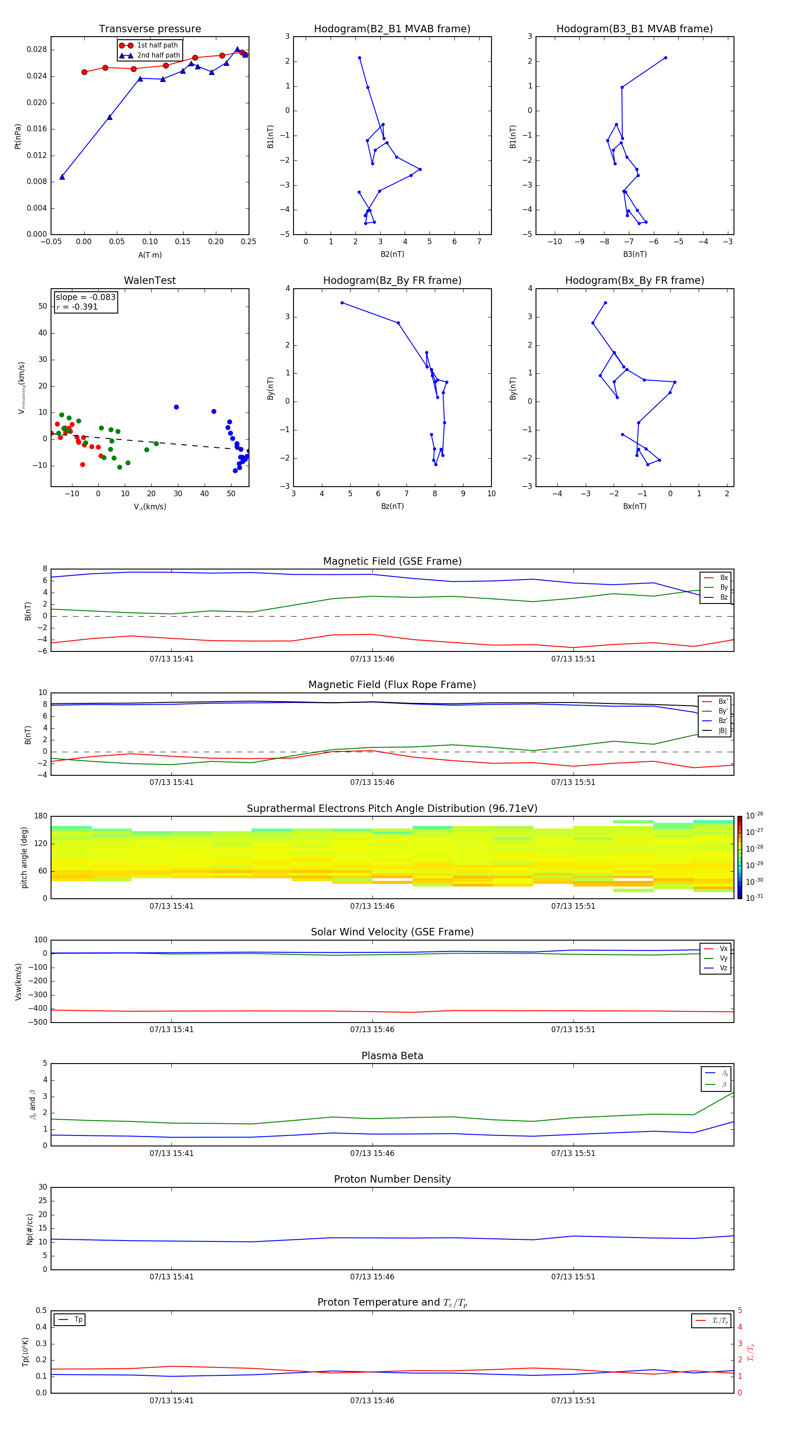Select the "Hodogram(B2_B1 MVAB frame)" title
The image size is (785, 1439).
click(392, 29)
